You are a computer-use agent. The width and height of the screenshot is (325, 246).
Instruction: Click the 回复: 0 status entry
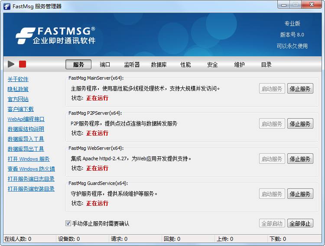coord(172,239)
